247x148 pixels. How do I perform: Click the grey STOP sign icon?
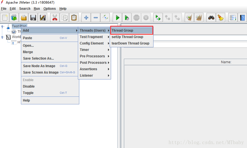coord(136,18)
